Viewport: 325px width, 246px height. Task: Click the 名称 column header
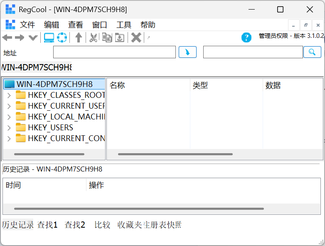click(x=148, y=85)
